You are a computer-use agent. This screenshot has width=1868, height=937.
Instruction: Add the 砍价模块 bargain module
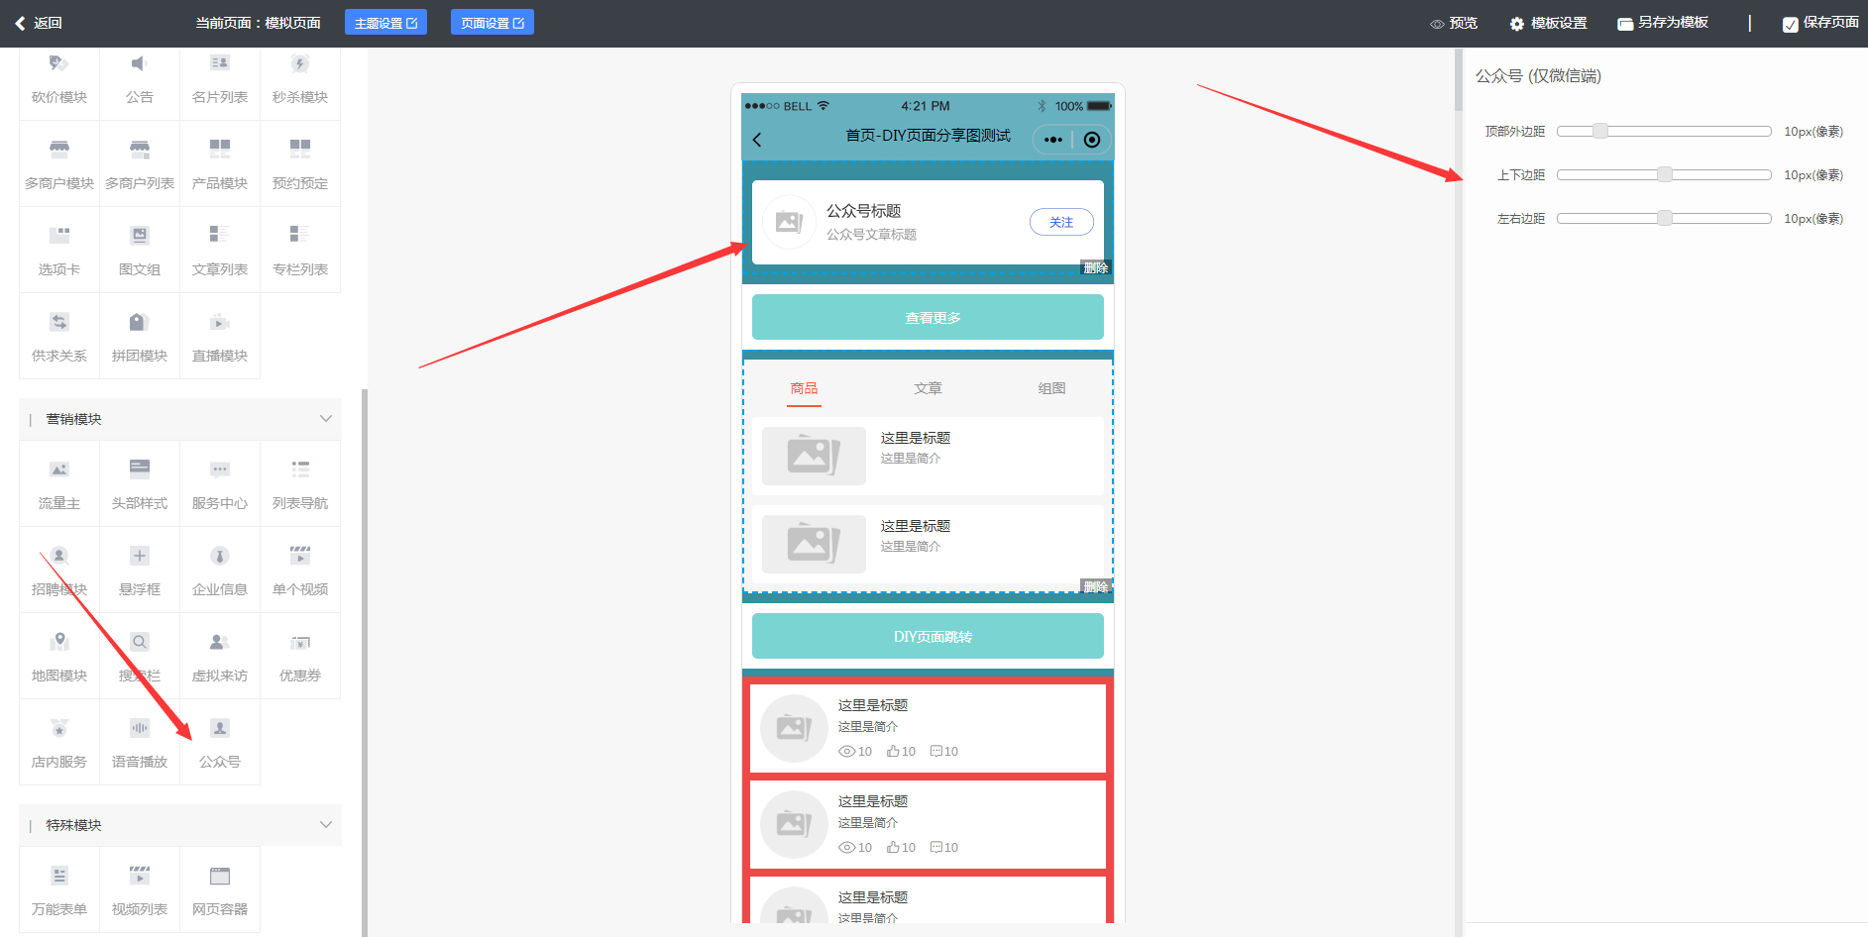(x=59, y=79)
